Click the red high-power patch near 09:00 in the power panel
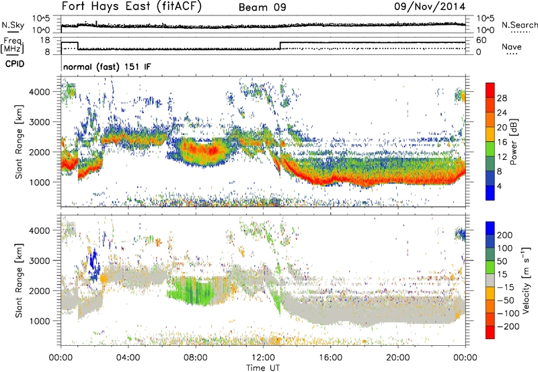Image resolution: width=538 pixels, height=372 pixels. tap(206, 150)
